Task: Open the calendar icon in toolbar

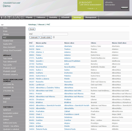Action: (x=9, y=18)
